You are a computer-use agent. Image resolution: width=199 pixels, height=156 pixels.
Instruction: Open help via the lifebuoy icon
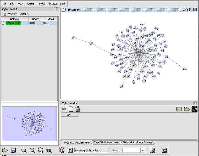62,150
